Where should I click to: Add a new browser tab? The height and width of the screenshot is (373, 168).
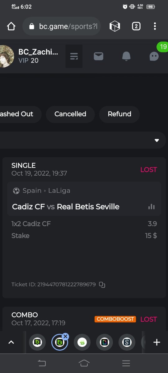point(157,342)
